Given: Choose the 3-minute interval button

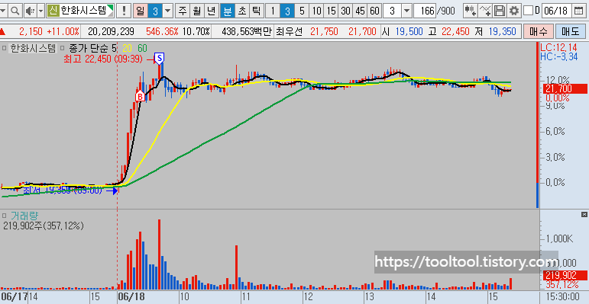Looking at the screenshot, I should pyautogui.click(x=287, y=11).
